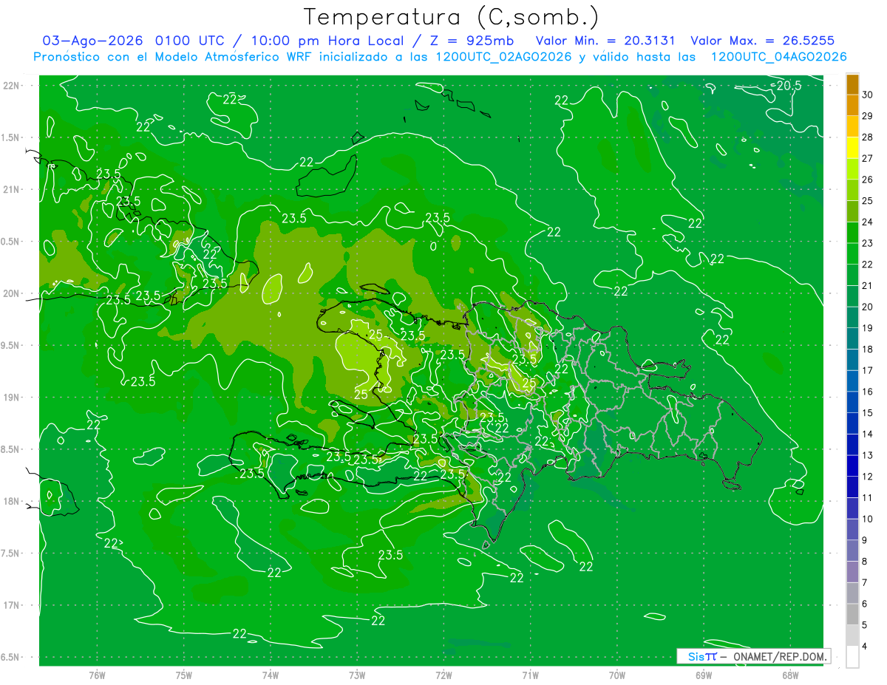
Task: Click the color bar label '12'
Action: tap(868, 476)
